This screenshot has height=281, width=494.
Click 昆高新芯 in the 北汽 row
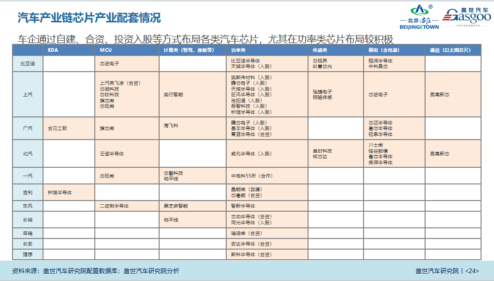(x=439, y=153)
